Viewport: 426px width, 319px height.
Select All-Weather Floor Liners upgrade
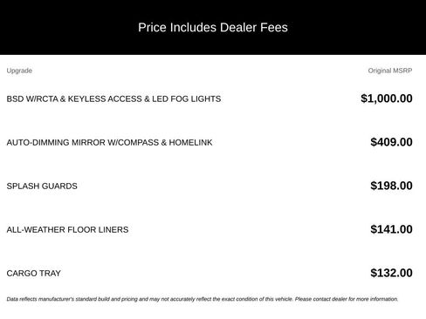click(x=67, y=229)
